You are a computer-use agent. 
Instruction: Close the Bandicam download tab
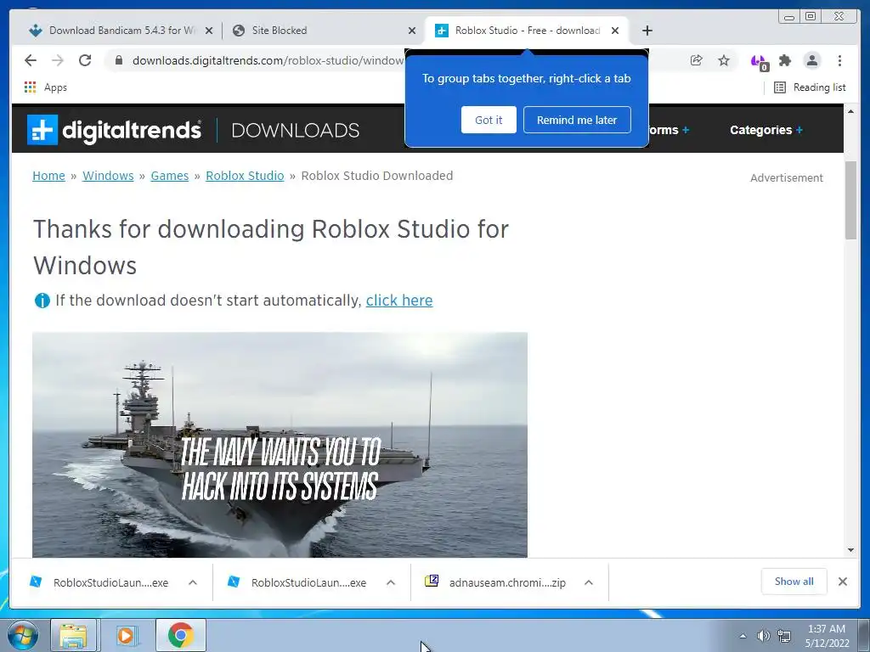click(x=209, y=31)
